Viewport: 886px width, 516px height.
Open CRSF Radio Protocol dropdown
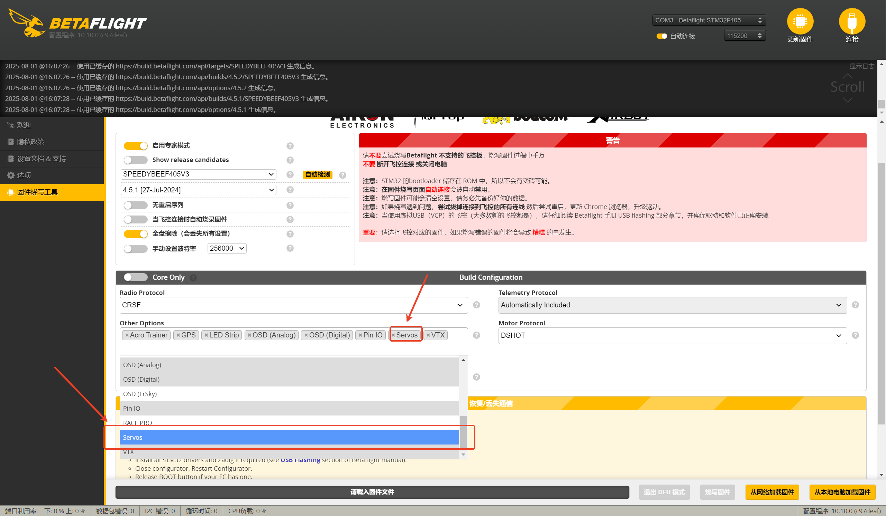coord(294,305)
